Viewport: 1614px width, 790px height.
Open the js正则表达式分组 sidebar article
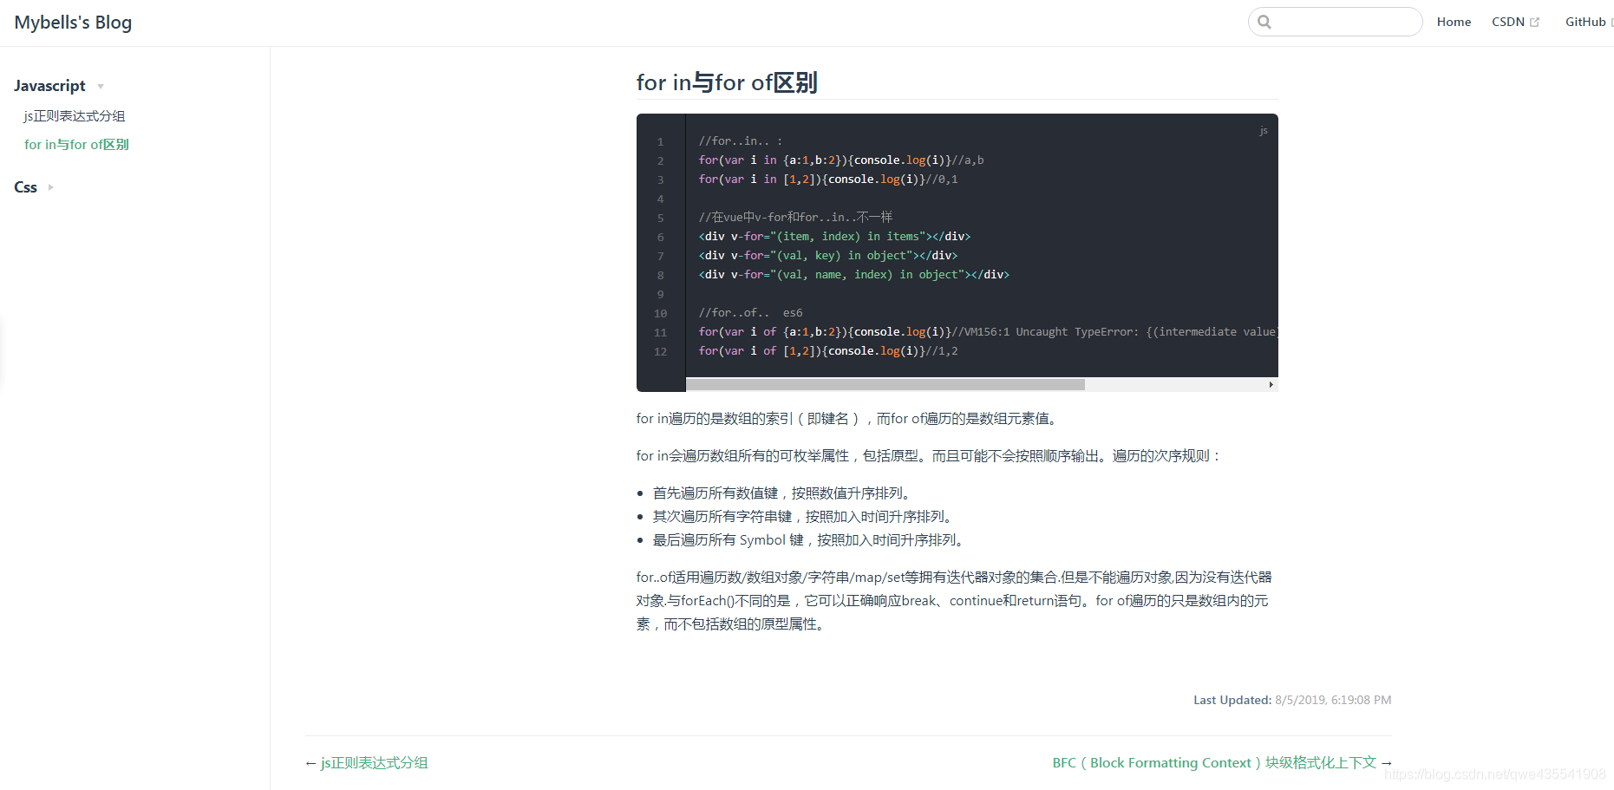[x=75, y=116]
